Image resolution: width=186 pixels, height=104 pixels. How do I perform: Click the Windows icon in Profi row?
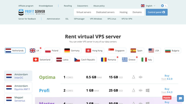pos(147,91)
